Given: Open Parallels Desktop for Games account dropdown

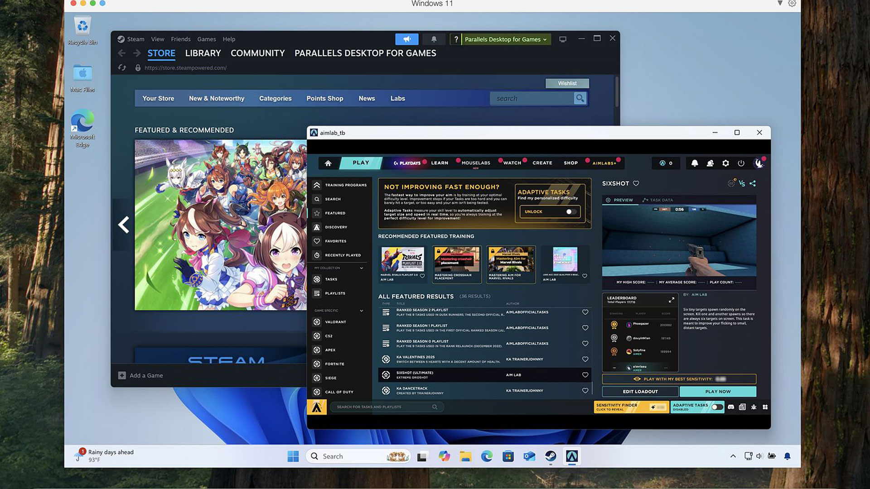Looking at the screenshot, I should point(506,39).
